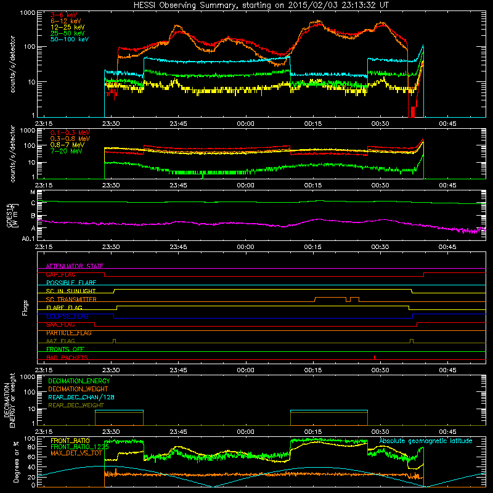
Task: Click the Absolute geomagnetic latitude label
Action: pos(426,441)
